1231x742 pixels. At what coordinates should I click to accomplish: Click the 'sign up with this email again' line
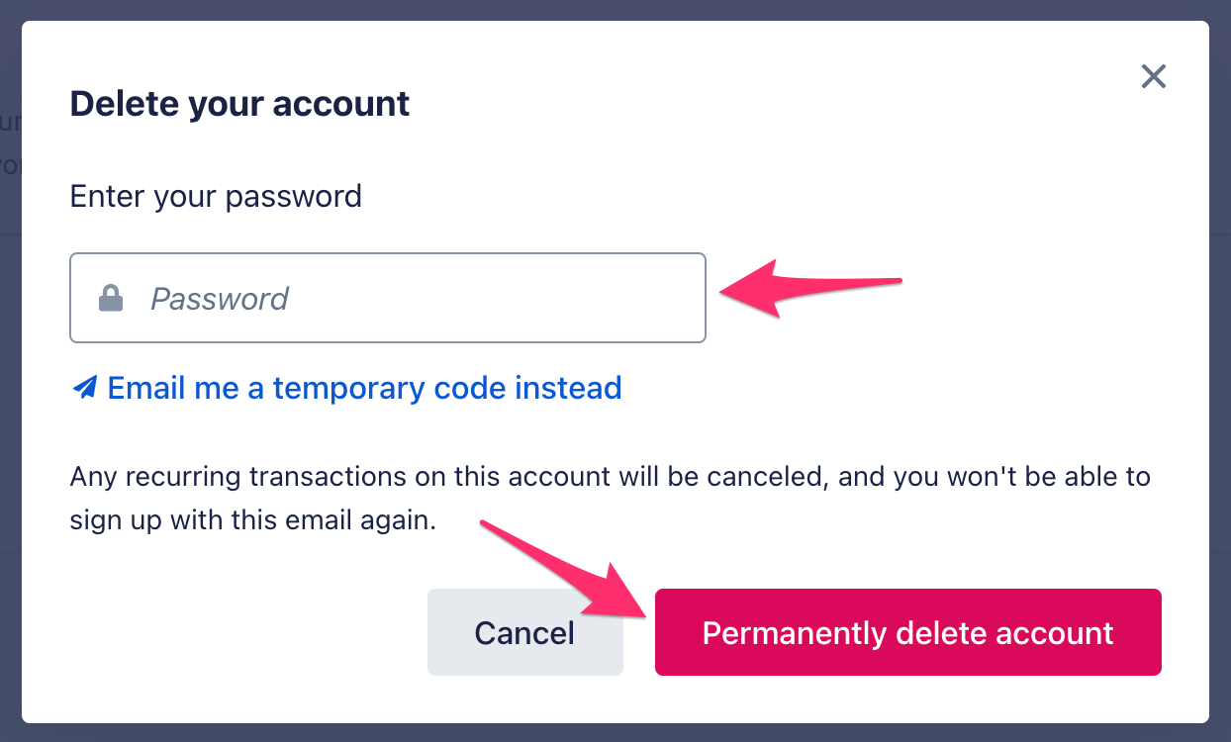[x=252, y=520]
